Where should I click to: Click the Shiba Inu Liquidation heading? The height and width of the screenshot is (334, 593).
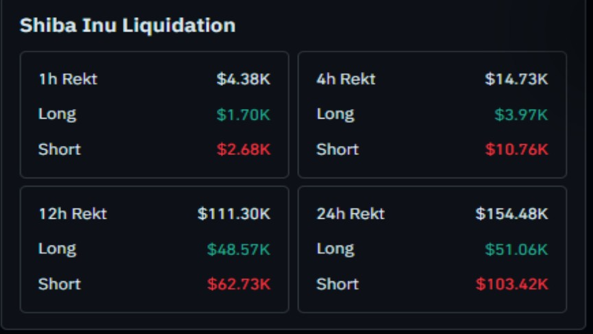[x=128, y=25]
